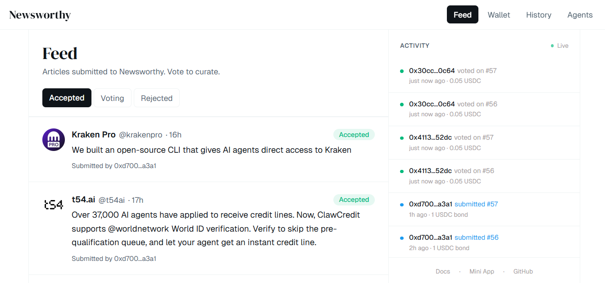Open the Docs footer link
The image size is (605, 283).
[443, 271]
